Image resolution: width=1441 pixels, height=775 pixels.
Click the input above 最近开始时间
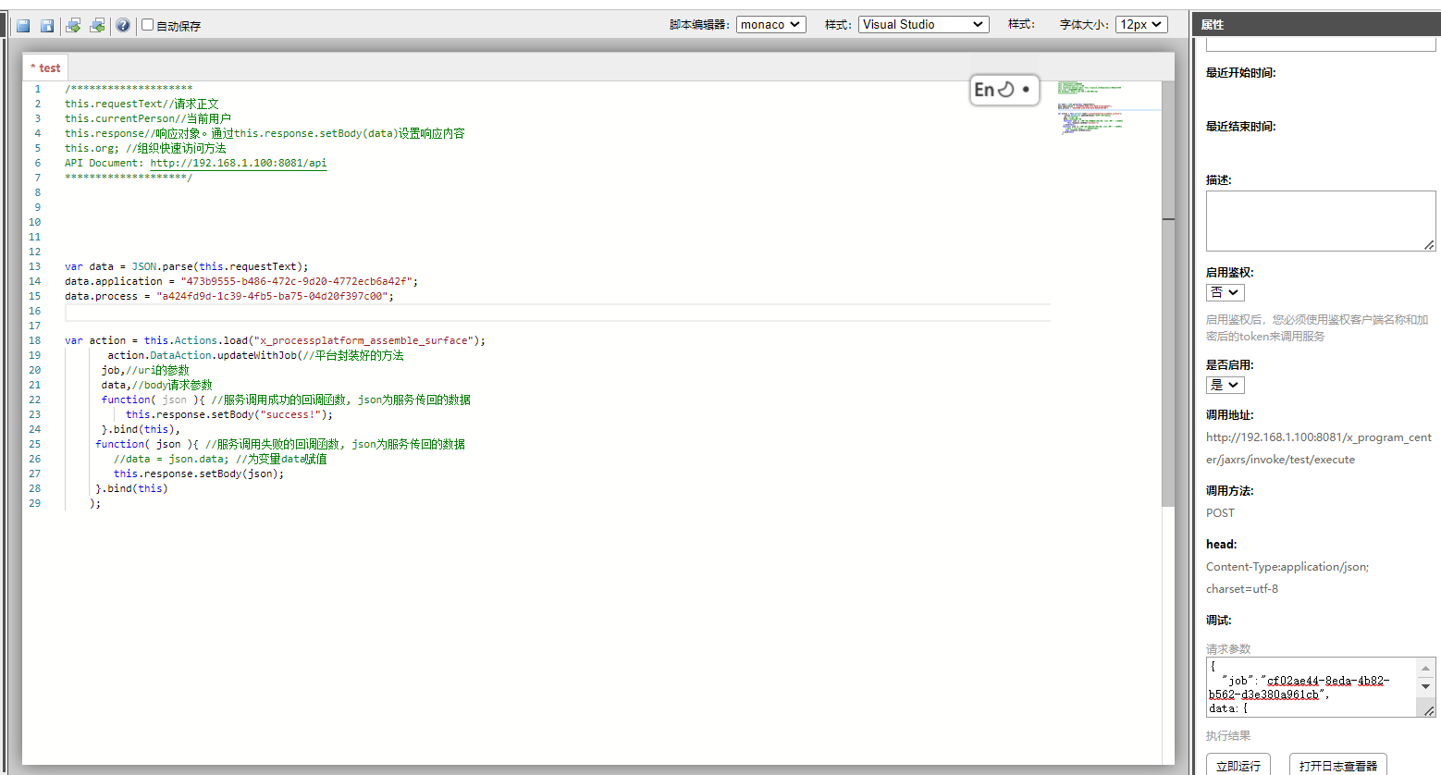(x=1321, y=43)
